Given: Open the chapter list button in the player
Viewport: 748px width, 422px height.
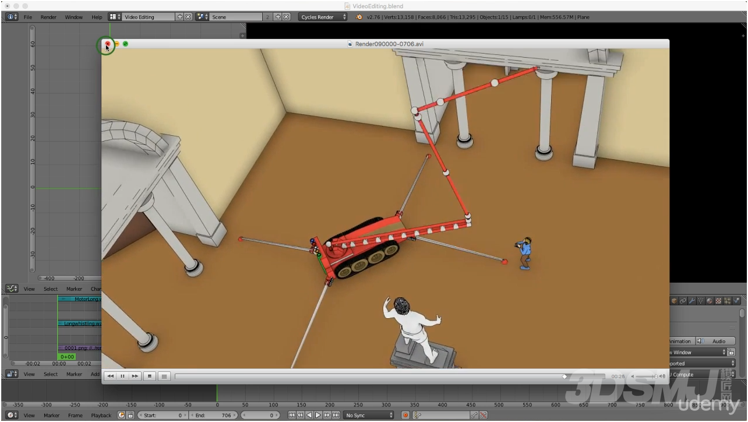Looking at the screenshot, I should (164, 377).
